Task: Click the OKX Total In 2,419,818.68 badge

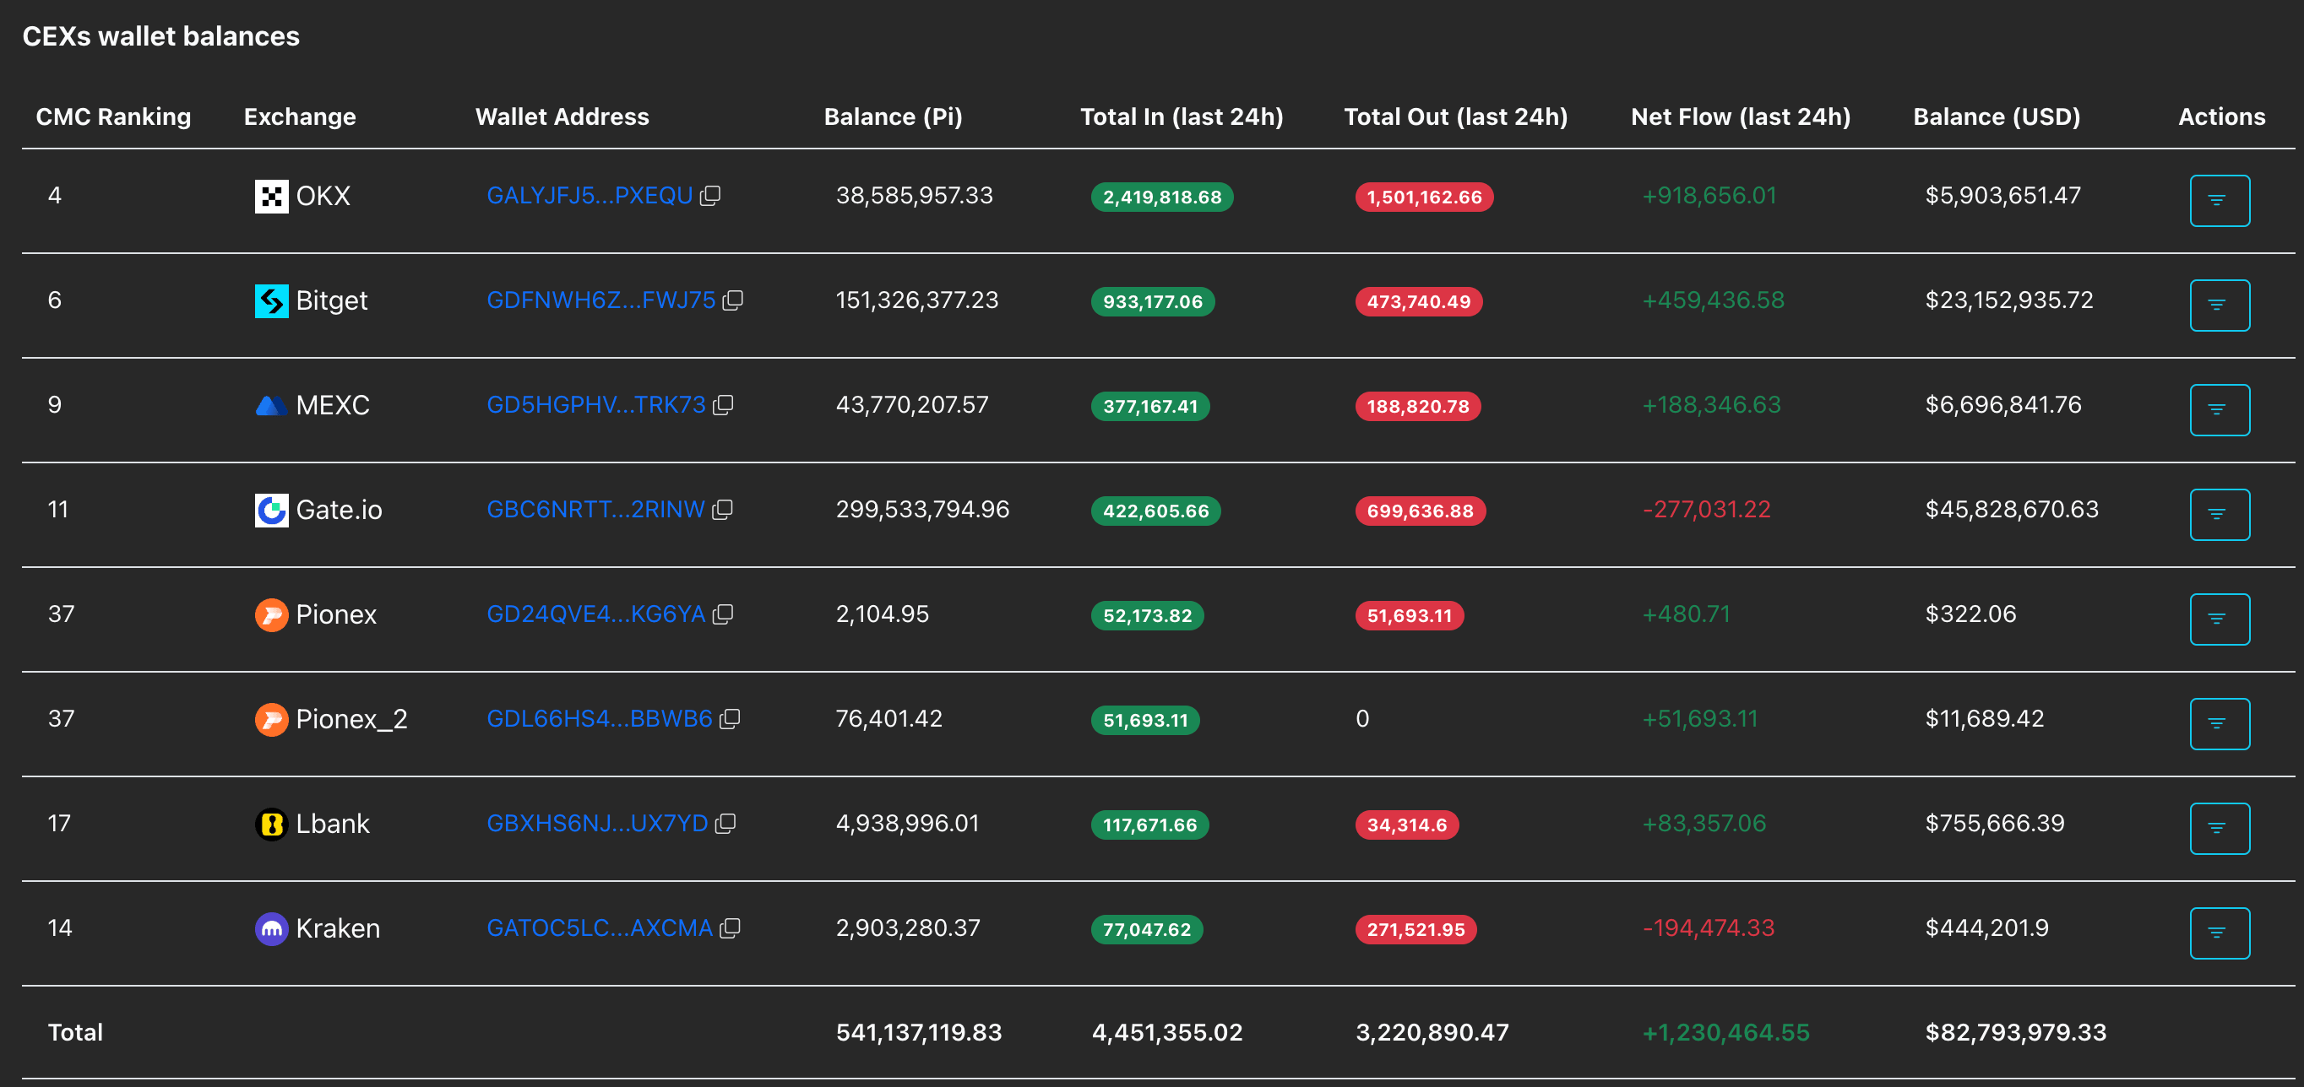Action: pos(1161,197)
